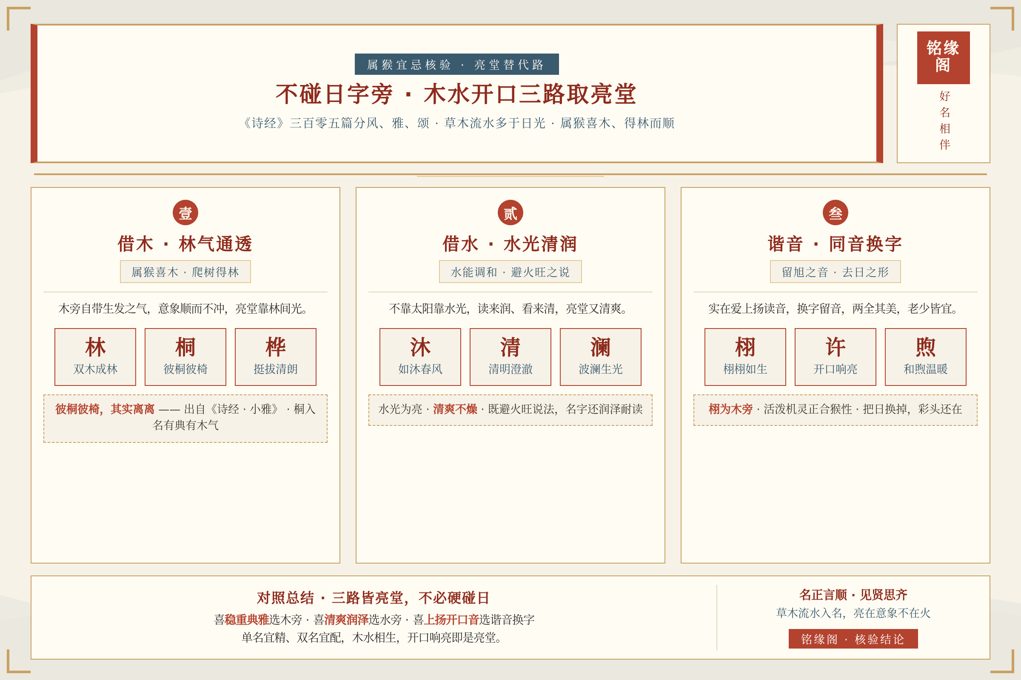Select the 栩 character card
The width and height of the screenshot is (1021, 680).
(745, 357)
